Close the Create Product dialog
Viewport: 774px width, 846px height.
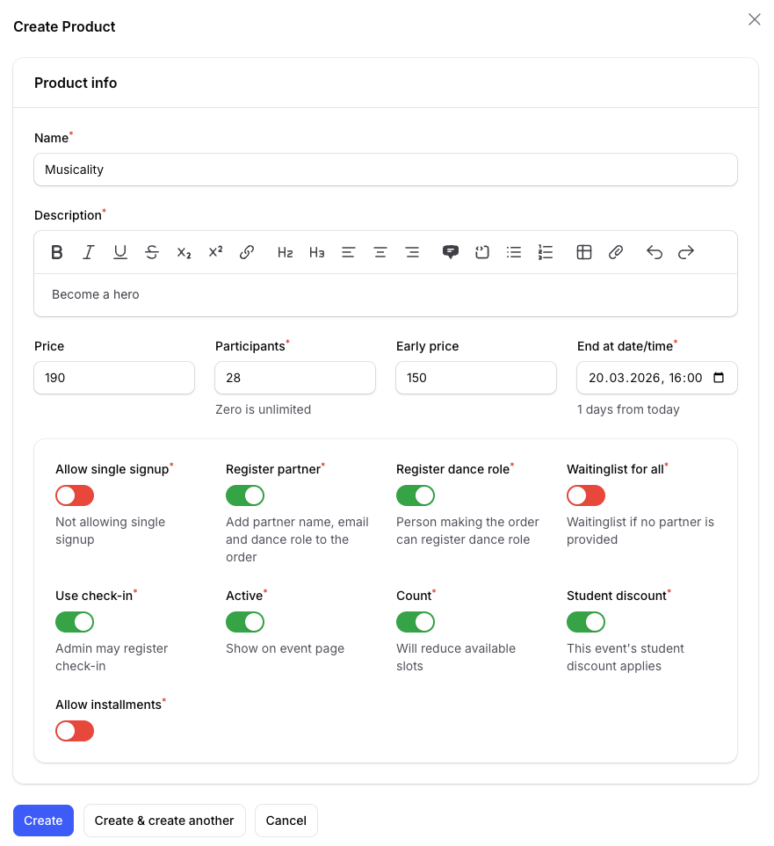tap(754, 19)
